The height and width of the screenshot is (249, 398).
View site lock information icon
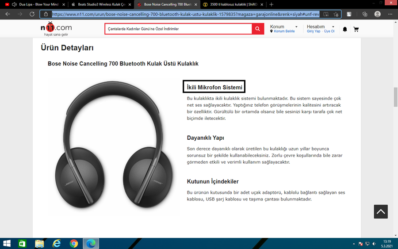point(46,14)
